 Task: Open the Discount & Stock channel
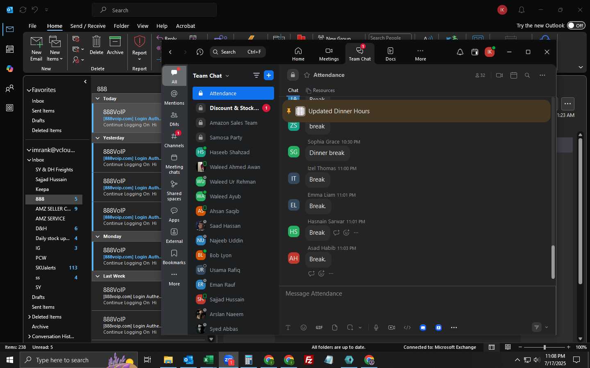(x=233, y=108)
